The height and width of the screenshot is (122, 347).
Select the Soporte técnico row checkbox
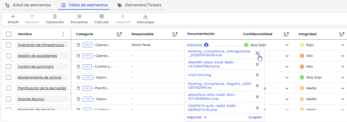[x=9, y=99]
